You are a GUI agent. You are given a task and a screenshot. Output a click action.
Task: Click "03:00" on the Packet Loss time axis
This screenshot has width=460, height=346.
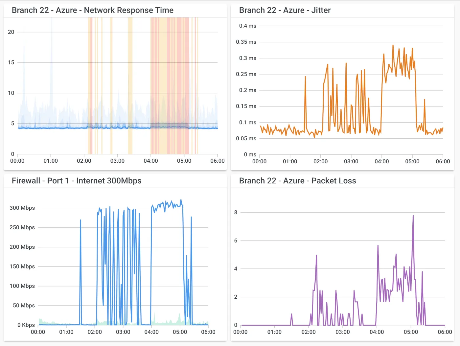click(x=343, y=332)
